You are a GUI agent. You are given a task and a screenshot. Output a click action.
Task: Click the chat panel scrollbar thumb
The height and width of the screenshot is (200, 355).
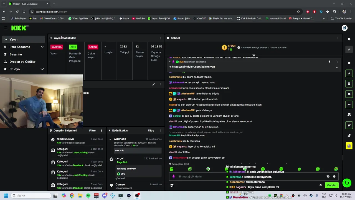pyautogui.click(x=342, y=157)
